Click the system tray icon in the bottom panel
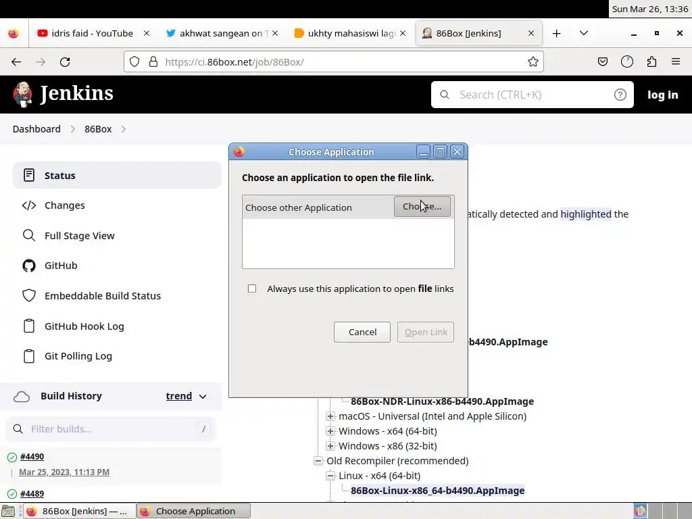The width and height of the screenshot is (692, 519). click(641, 511)
